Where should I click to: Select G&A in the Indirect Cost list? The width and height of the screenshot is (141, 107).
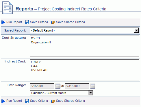coord(34,66)
